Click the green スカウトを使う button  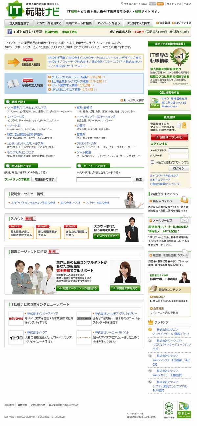[106, 236]
